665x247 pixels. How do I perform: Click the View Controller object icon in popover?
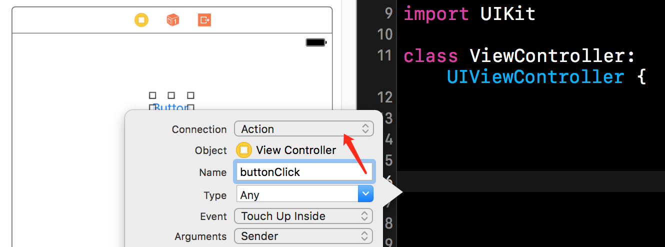244,150
